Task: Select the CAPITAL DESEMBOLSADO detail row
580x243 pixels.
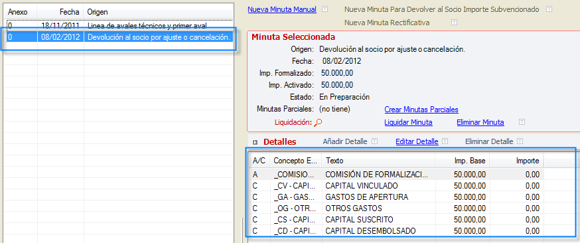Action: point(397,231)
